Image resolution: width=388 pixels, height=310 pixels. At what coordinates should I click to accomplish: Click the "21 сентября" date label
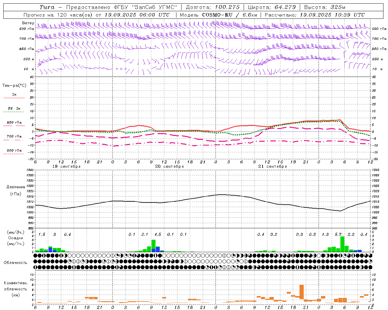pyautogui.click(x=273, y=167)
